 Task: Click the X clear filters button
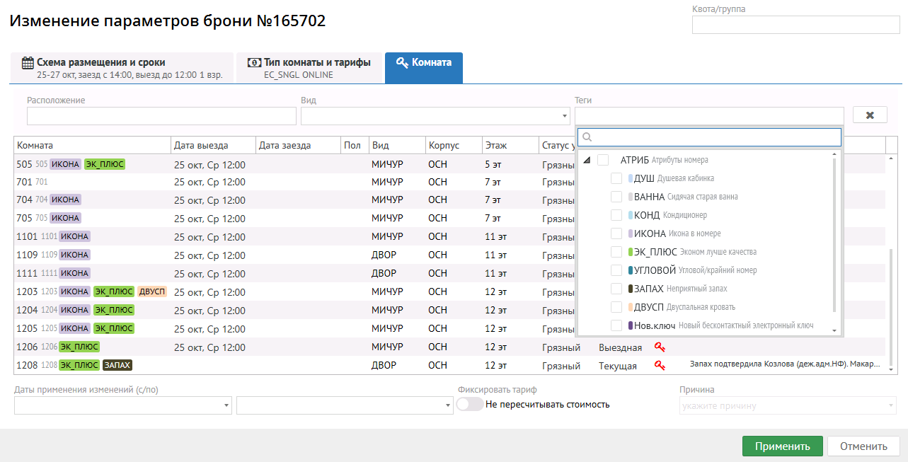pos(870,115)
